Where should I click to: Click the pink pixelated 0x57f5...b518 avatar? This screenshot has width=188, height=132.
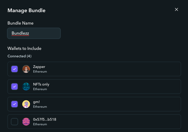tap(26, 122)
